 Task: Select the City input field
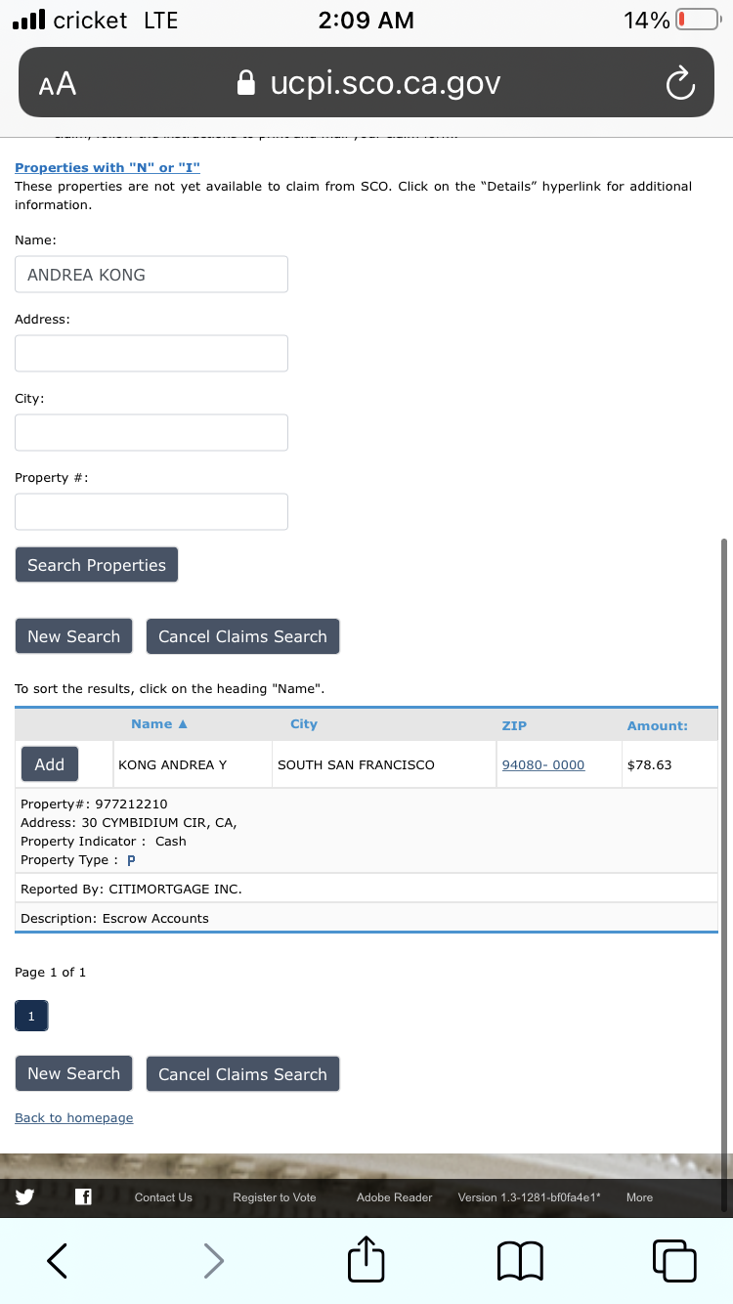click(151, 432)
